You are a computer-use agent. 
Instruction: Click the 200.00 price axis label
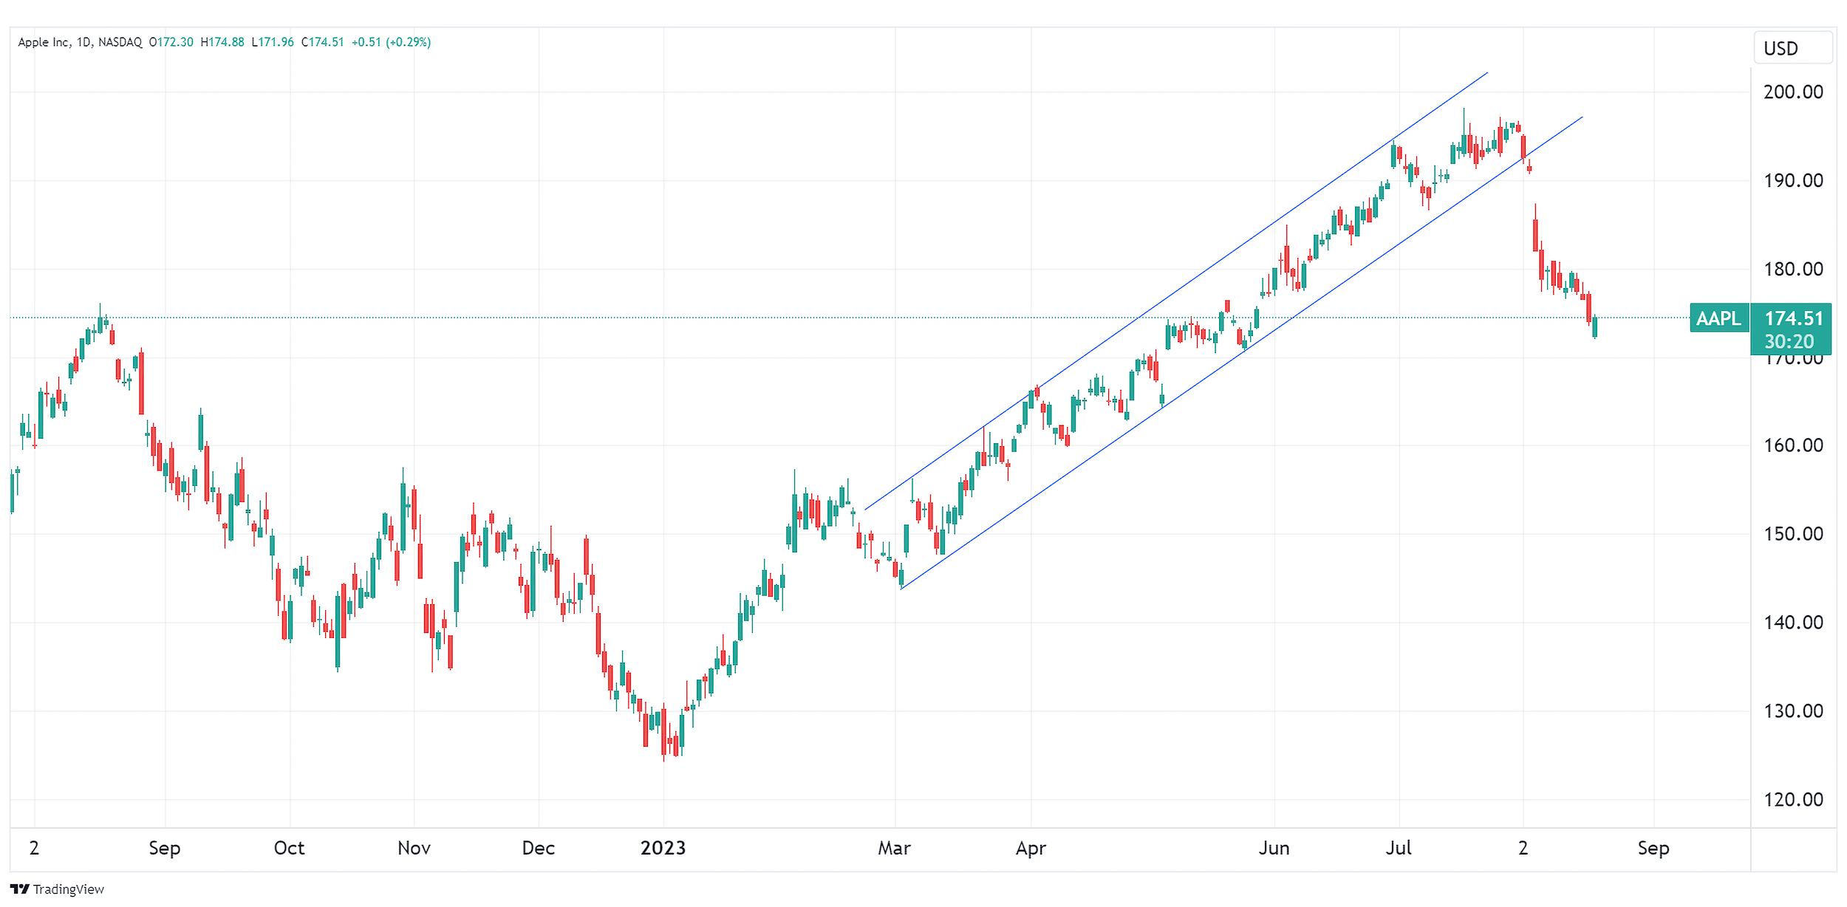pos(1793,92)
